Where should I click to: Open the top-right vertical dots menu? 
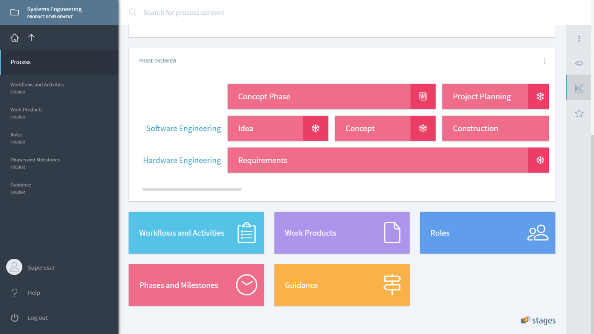579,39
